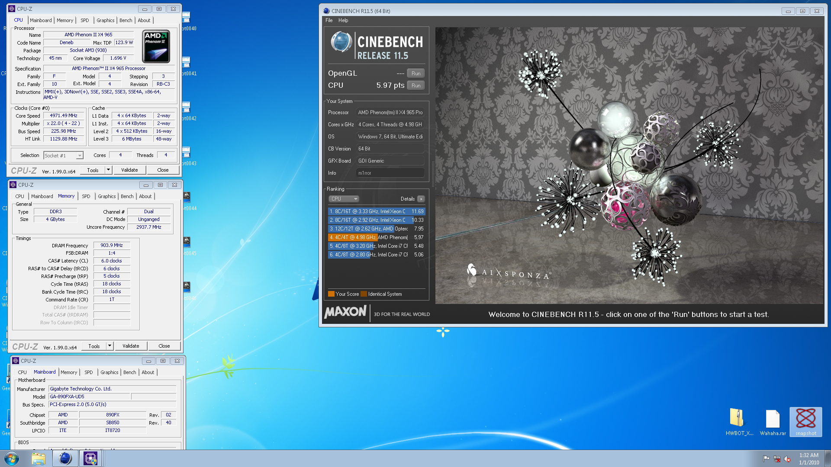Open the File menu in Cinebench

coord(329,20)
